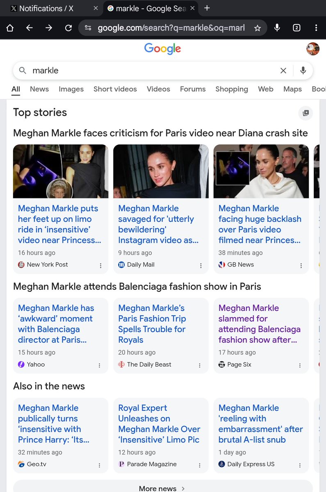This screenshot has width=326, height=492.
Task: Open 'awkward moment with Balenciaga director' article
Action: (56, 324)
